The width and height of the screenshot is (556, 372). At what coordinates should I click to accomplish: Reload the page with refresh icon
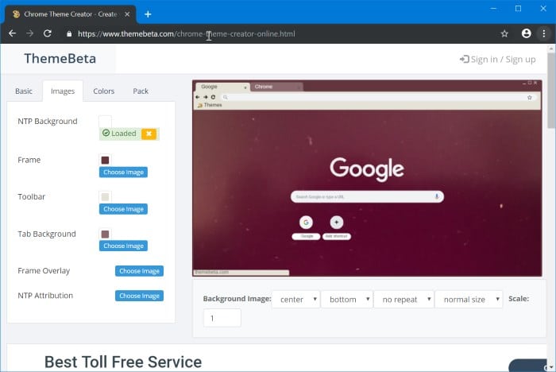(x=47, y=33)
